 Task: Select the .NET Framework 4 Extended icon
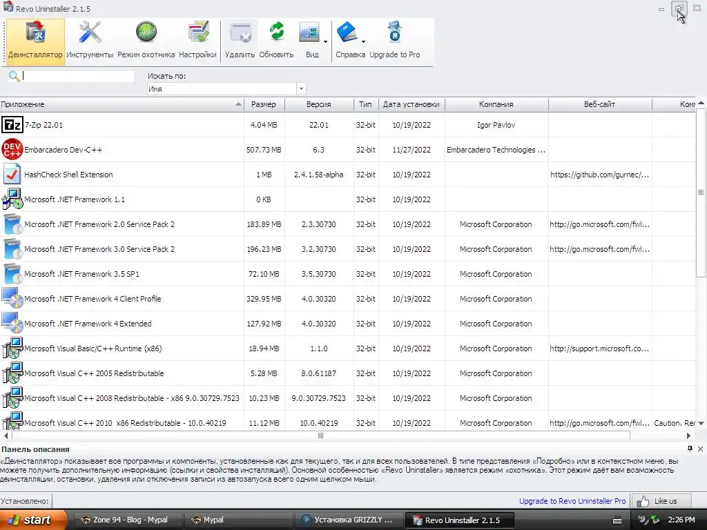pyautogui.click(x=12, y=323)
